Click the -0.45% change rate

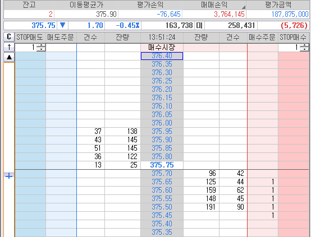click(x=127, y=25)
